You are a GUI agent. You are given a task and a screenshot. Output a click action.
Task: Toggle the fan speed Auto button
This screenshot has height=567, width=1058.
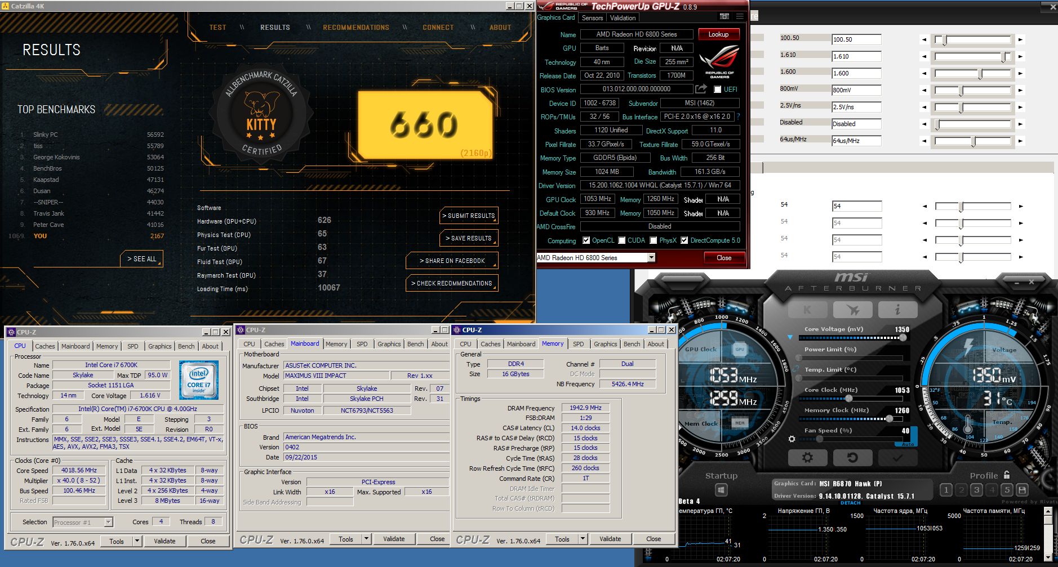pyautogui.click(x=907, y=444)
